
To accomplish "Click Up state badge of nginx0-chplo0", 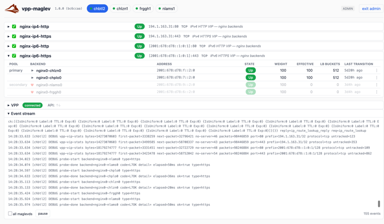I will point(250,78).
